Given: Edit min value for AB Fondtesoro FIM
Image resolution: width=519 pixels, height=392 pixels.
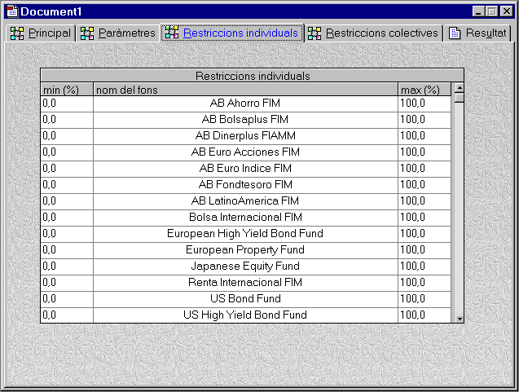Looking at the screenshot, I should [x=67, y=185].
